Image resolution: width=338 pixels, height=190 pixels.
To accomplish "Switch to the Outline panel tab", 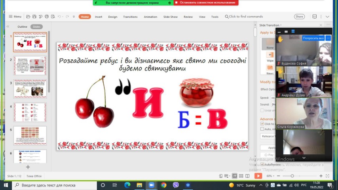I will [23, 27].
